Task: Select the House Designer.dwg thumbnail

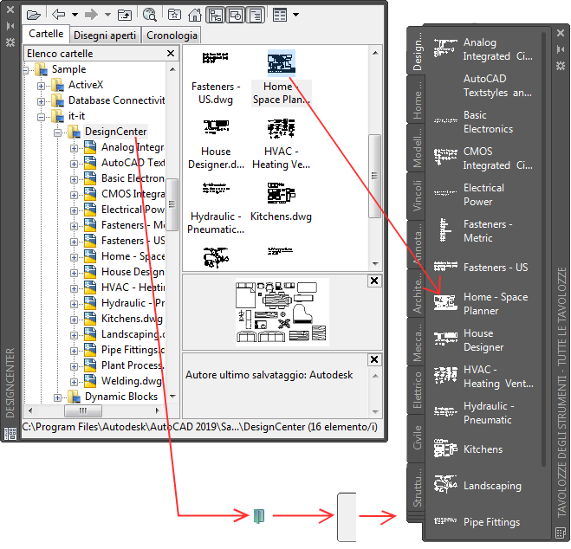Action: (x=216, y=144)
